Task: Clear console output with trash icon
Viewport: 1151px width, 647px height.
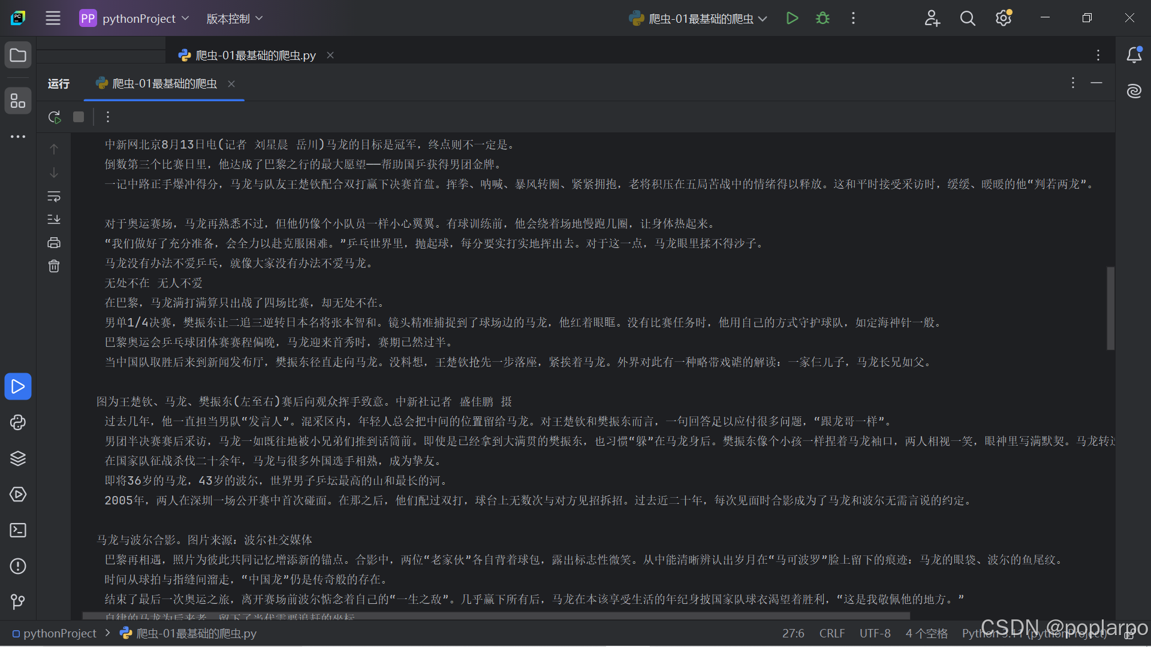Action: 54,266
